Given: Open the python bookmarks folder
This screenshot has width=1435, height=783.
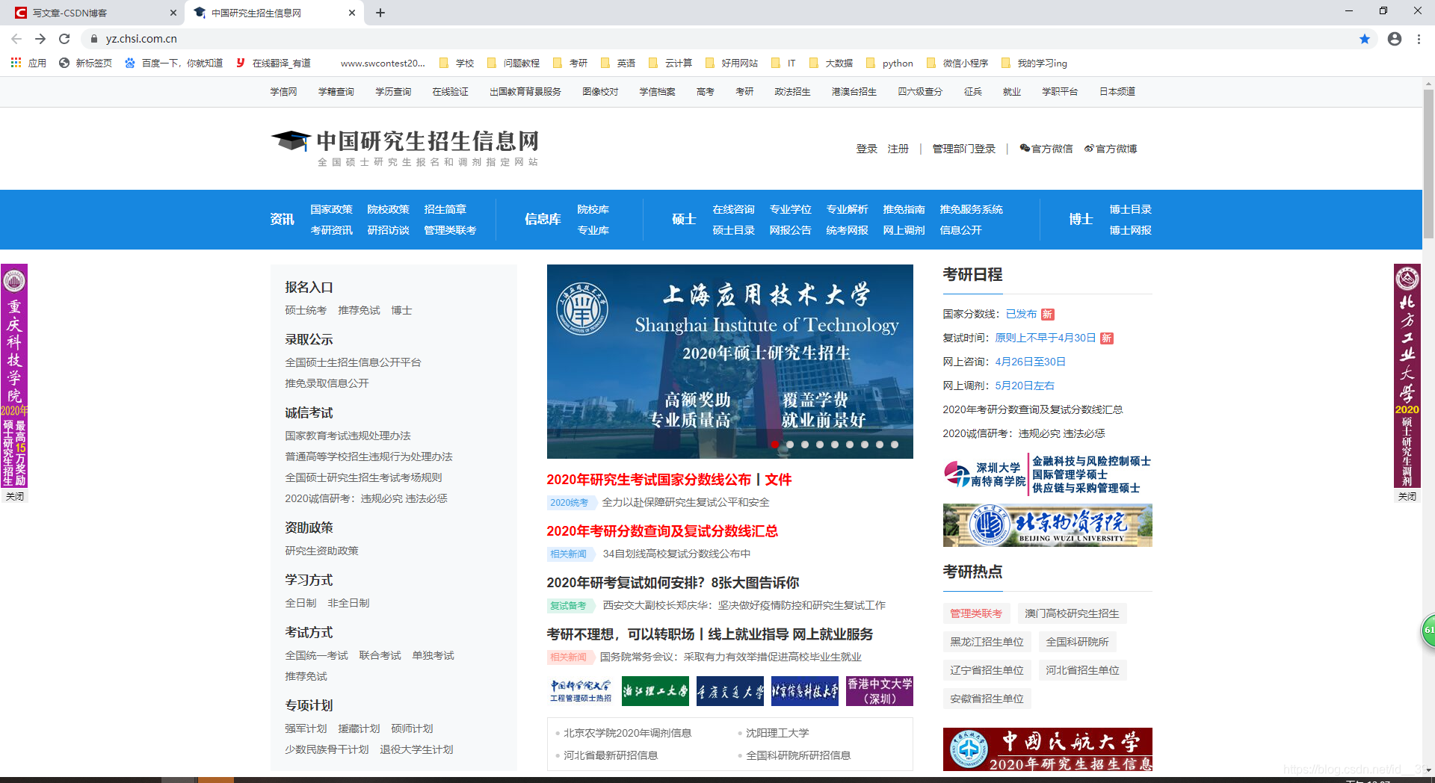Looking at the screenshot, I should [x=889, y=63].
